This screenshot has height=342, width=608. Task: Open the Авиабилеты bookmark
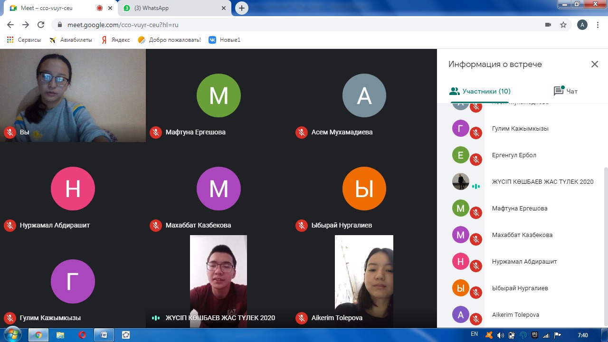pos(71,40)
